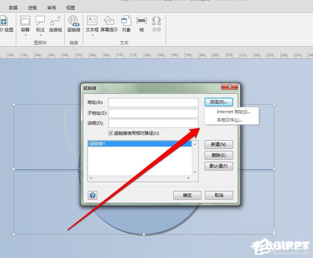Switch to the 视图 tab
The height and width of the screenshot is (258, 313).
click(71, 8)
